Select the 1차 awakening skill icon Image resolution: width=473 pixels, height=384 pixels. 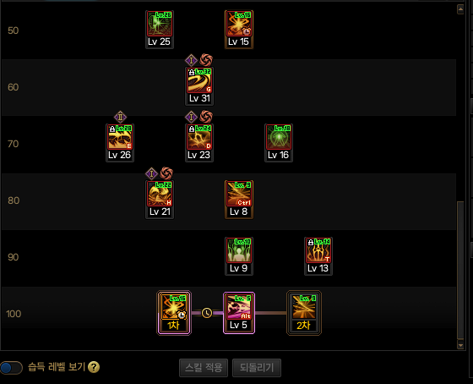174,313
